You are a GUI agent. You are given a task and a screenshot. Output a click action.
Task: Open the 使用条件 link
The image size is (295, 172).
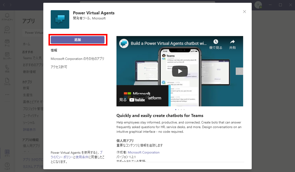(x=82, y=157)
